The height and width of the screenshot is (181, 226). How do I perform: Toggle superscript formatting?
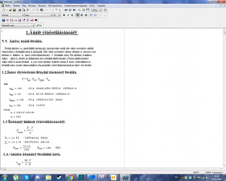coord(101,15)
